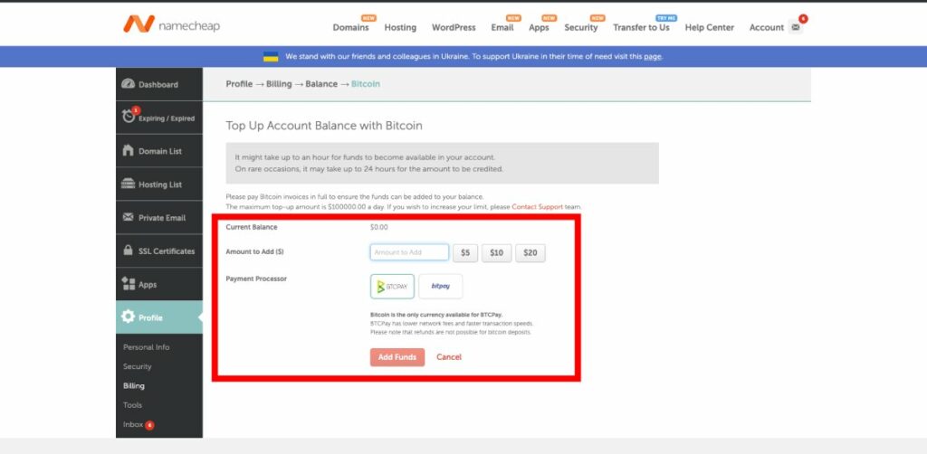The height and width of the screenshot is (454, 927).
Task: Open the Apps top menu
Action: click(539, 27)
